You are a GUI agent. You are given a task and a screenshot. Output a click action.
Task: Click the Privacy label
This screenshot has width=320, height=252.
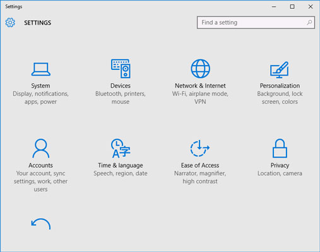click(280, 166)
